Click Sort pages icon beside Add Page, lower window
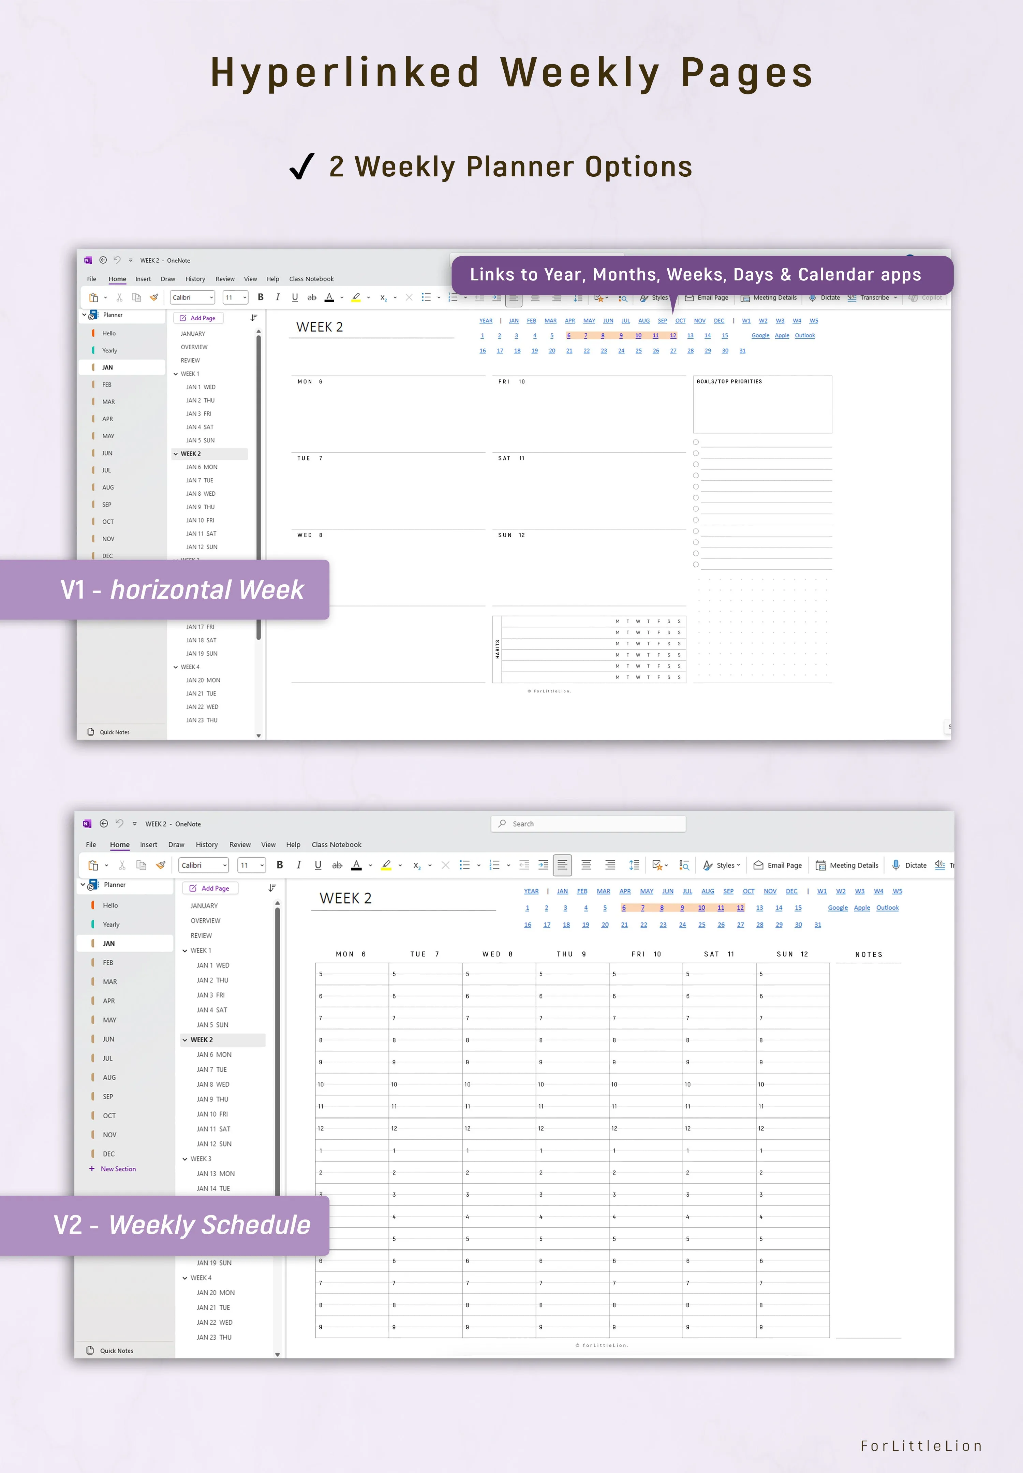 [272, 888]
